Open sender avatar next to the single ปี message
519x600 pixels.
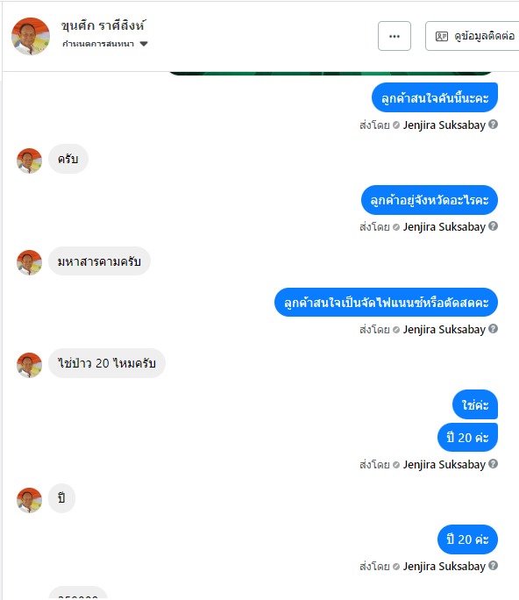click(30, 500)
